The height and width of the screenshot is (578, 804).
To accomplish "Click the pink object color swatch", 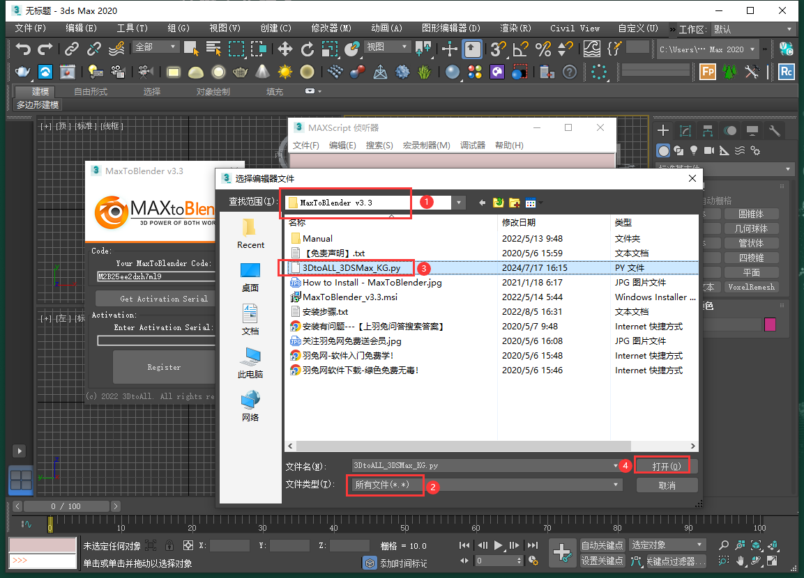I will tap(770, 325).
